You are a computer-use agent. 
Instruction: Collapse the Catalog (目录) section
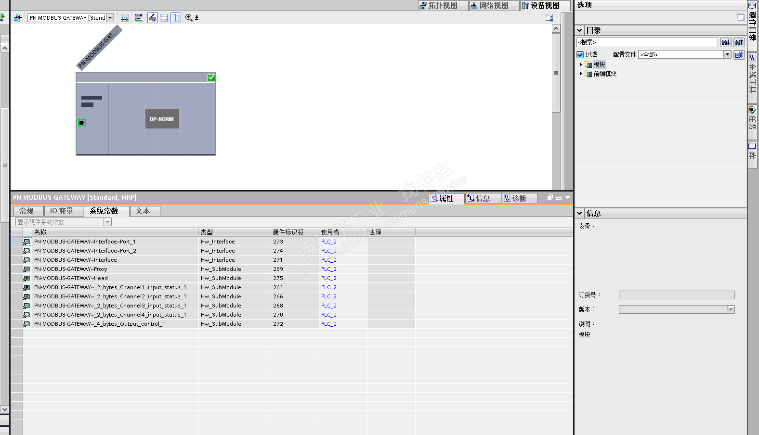click(579, 30)
